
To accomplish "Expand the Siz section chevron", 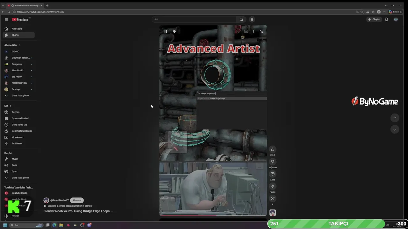I will pyautogui.click(x=10, y=106).
